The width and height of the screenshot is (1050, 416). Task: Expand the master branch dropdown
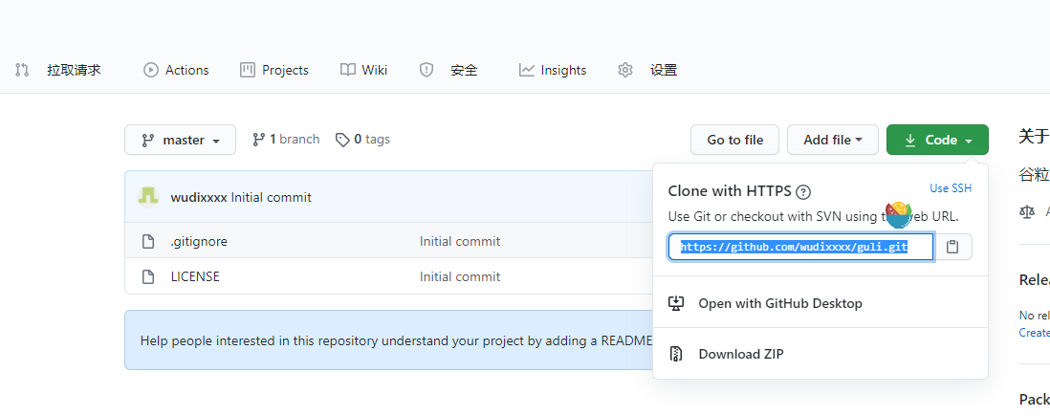(x=181, y=140)
